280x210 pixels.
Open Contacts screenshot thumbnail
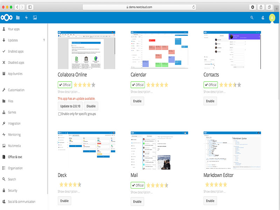[232, 50]
